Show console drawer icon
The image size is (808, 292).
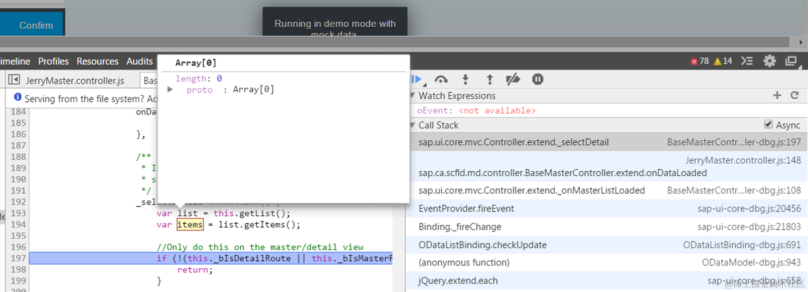click(747, 61)
